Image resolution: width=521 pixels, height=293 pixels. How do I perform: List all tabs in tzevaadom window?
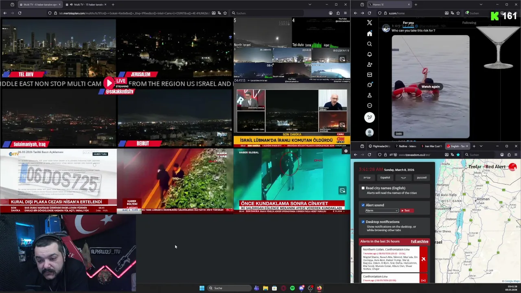pos(481,146)
